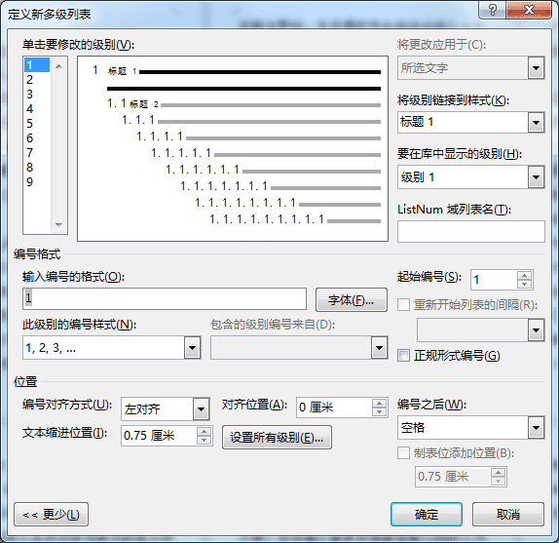Decrease 文本缩进位置 with down arrow
This screenshot has height=543, width=559.
pyautogui.click(x=204, y=441)
